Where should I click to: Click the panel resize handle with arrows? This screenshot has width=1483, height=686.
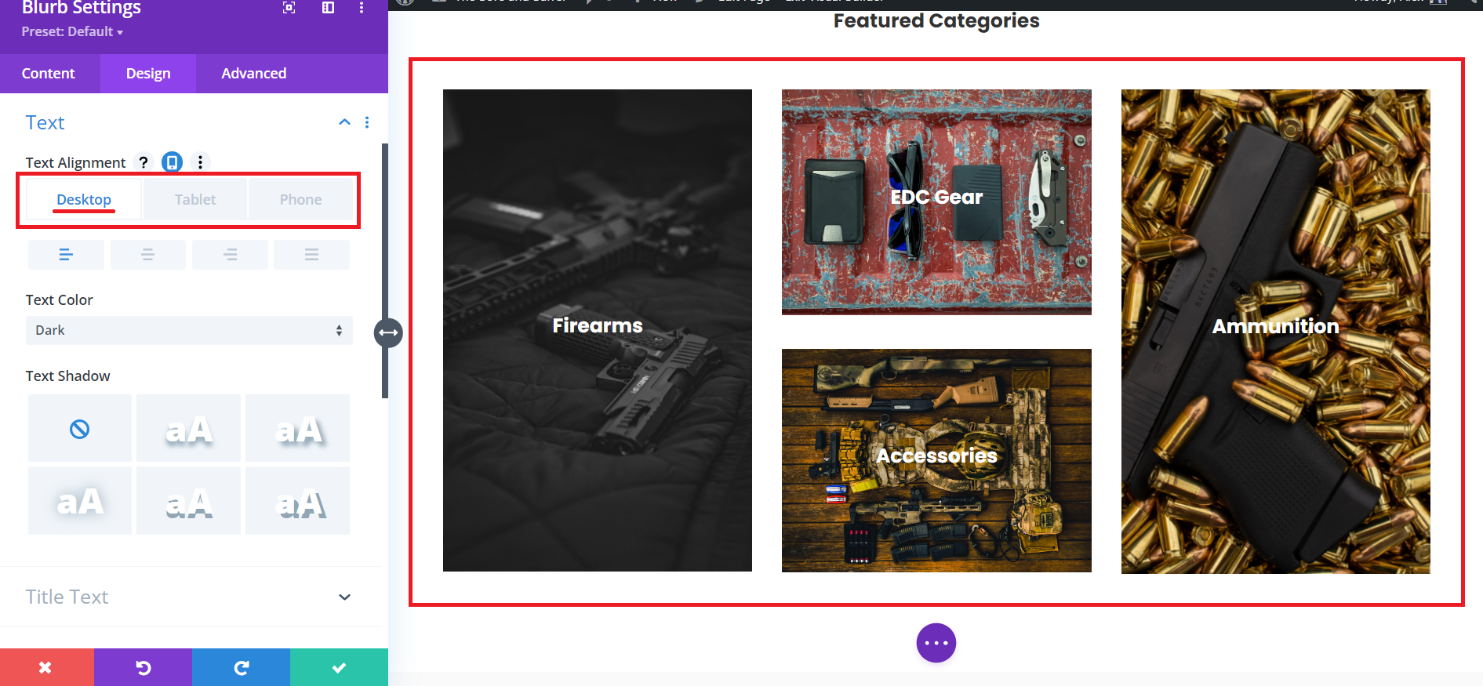(388, 332)
